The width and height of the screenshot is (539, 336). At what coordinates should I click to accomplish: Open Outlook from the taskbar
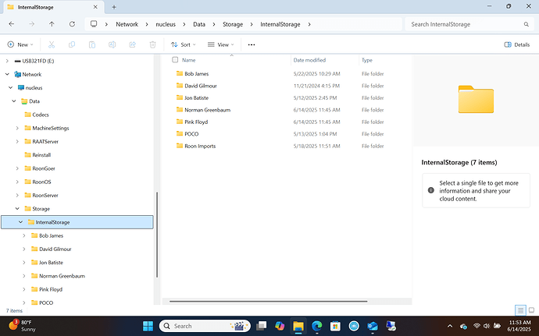pyautogui.click(x=373, y=326)
